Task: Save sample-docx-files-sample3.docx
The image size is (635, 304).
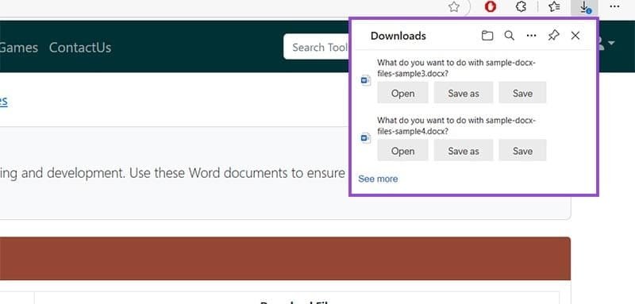Action: [522, 93]
